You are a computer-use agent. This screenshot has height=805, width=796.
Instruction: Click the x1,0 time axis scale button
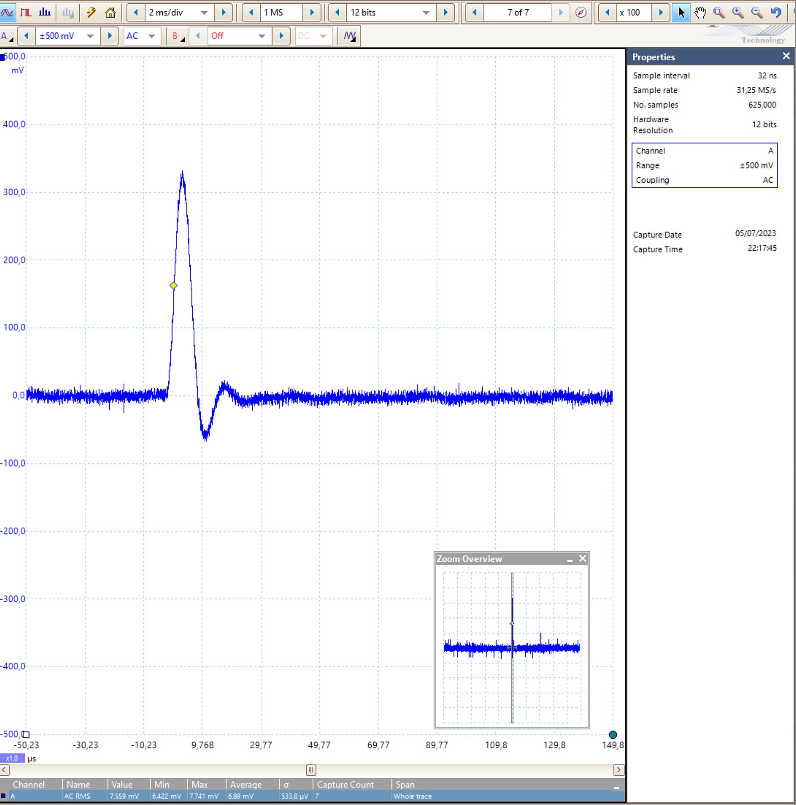[x=12, y=758]
